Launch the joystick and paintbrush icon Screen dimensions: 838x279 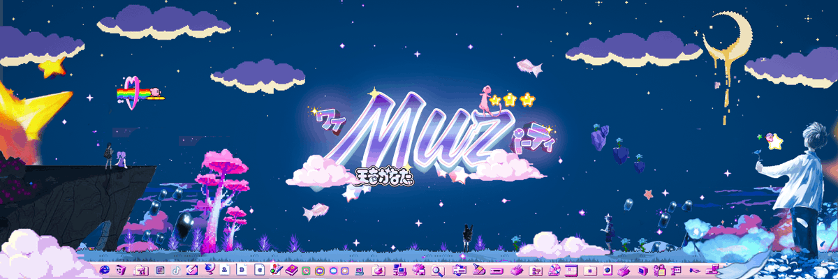click(276, 270)
